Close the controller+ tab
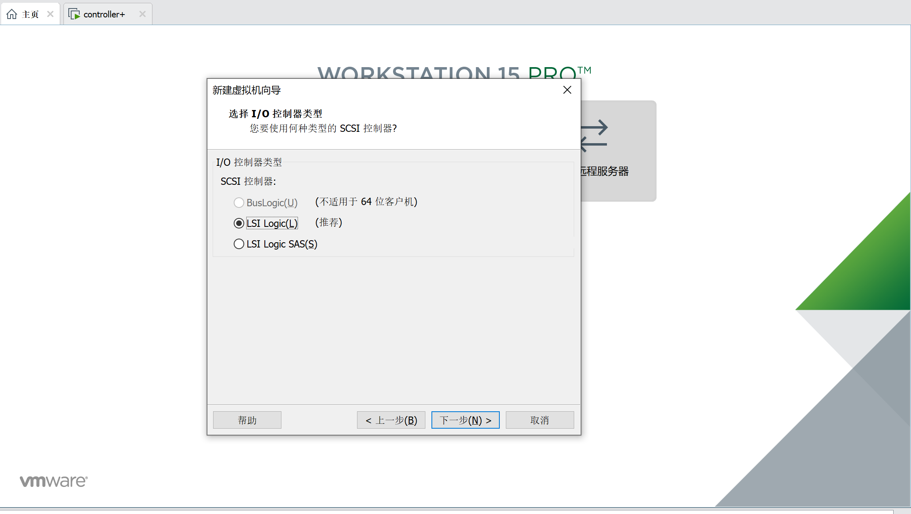The height and width of the screenshot is (514, 911). click(x=142, y=14)
